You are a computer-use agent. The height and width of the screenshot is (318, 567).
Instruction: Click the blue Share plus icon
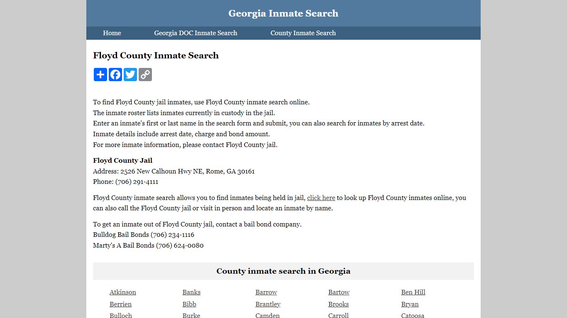tap(100, 75)
